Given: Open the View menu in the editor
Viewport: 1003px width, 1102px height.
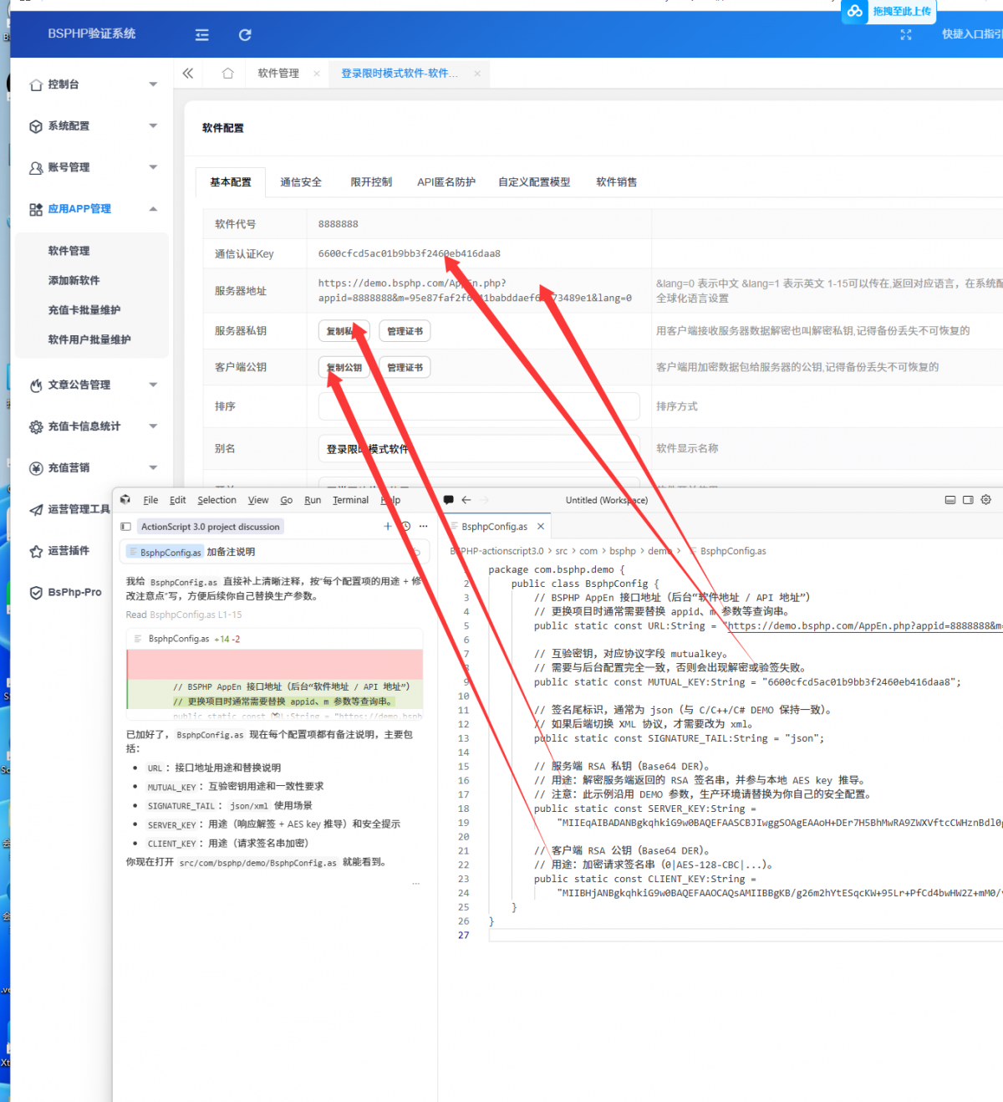Looking at the screenshot, I should pyautogui.click(x=258, y=500).
